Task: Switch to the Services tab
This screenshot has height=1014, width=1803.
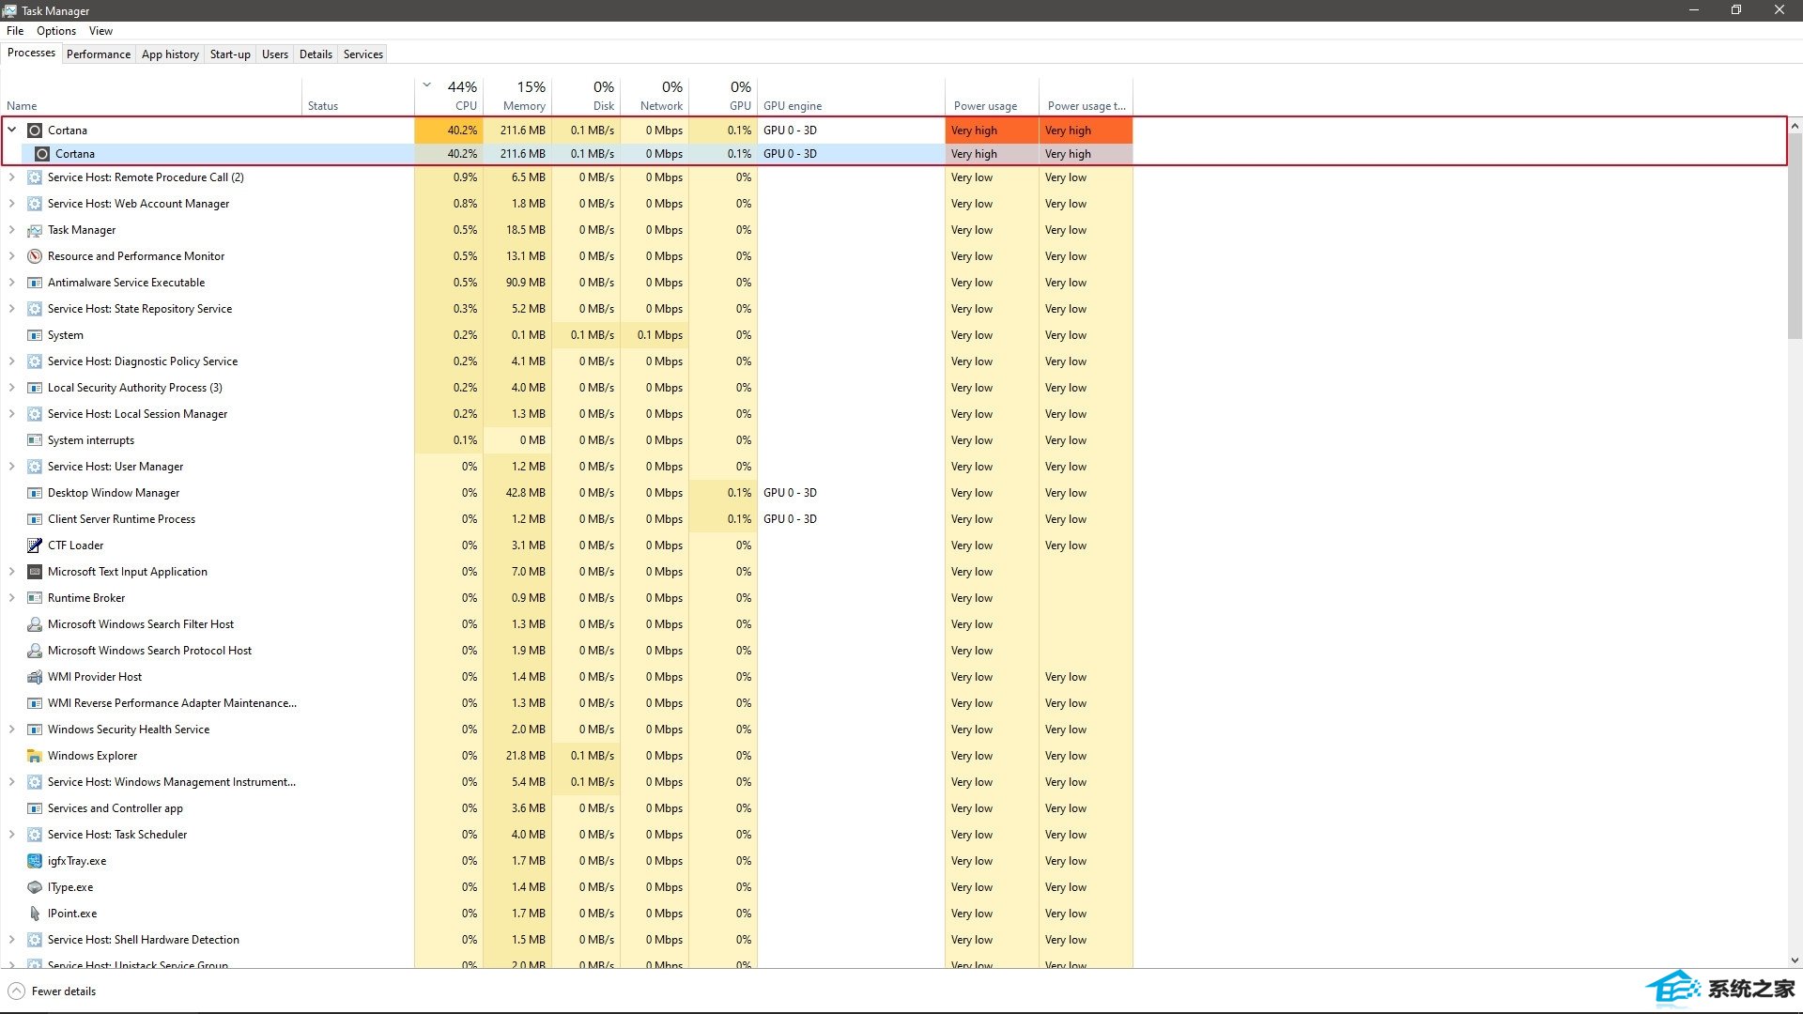Action: pos(363,54)
